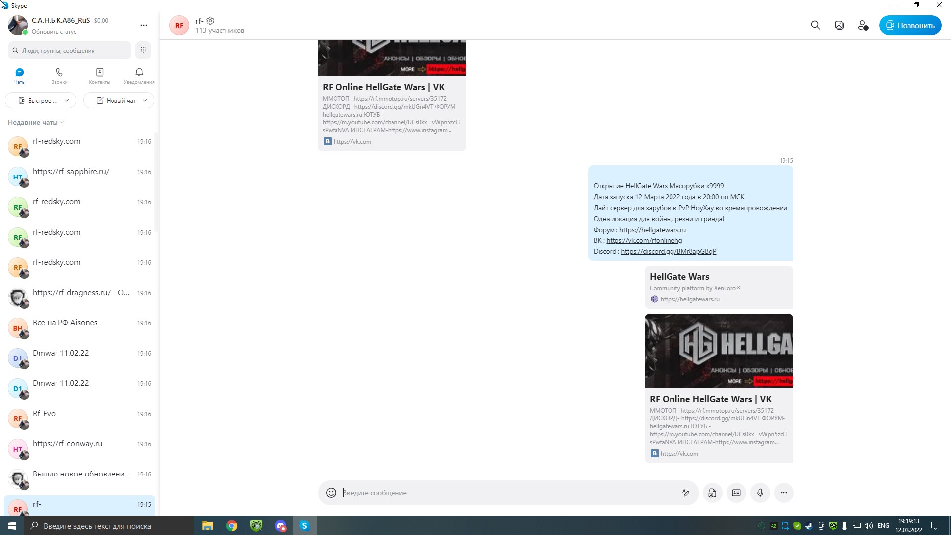Expand the New chat dropdown arrow
The width and height of the screenshot is (951, 535).
[145, 100]
